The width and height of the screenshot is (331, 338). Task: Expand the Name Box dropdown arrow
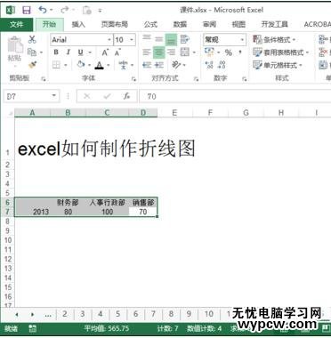(54, 96)
